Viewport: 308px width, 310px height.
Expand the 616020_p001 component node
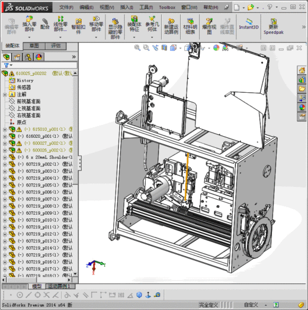tap(5, 136)
